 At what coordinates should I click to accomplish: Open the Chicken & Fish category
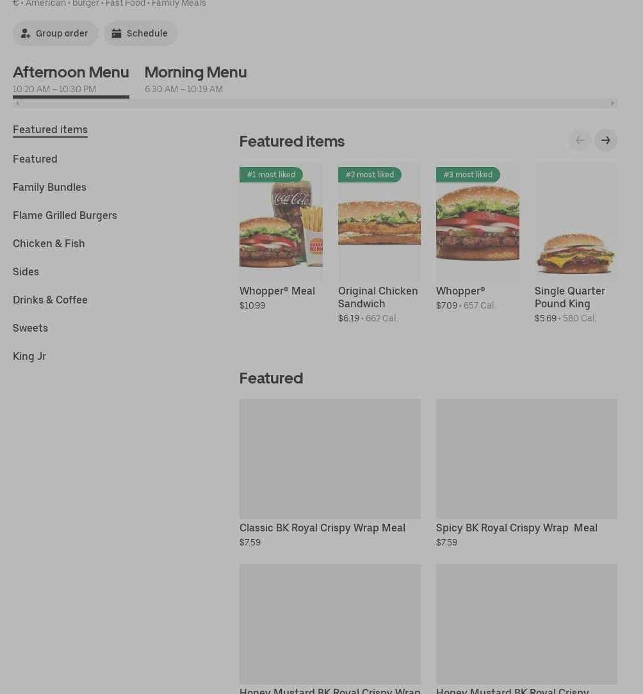[x=49, y=243]
